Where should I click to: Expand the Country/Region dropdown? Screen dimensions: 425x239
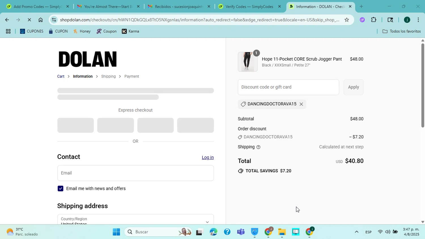coord(135,219)
